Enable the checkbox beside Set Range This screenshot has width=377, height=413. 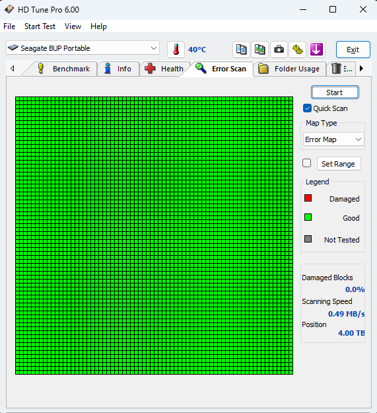point(307,163)
